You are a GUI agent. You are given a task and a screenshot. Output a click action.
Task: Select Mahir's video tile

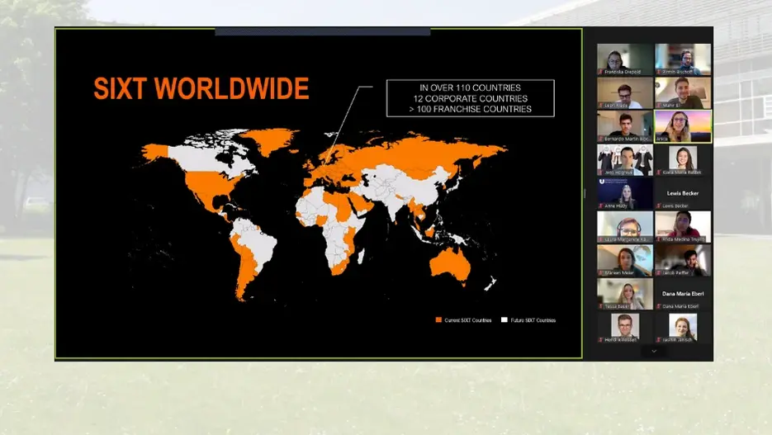point(682,93)
